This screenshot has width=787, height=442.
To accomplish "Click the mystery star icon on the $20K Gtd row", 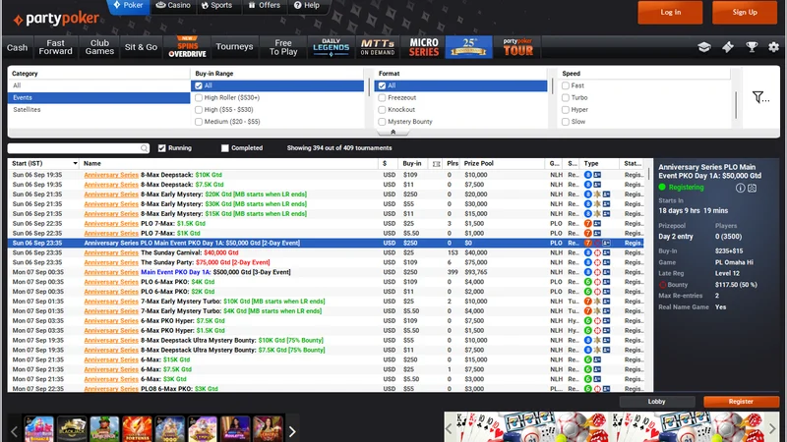I will coord(597,194).
